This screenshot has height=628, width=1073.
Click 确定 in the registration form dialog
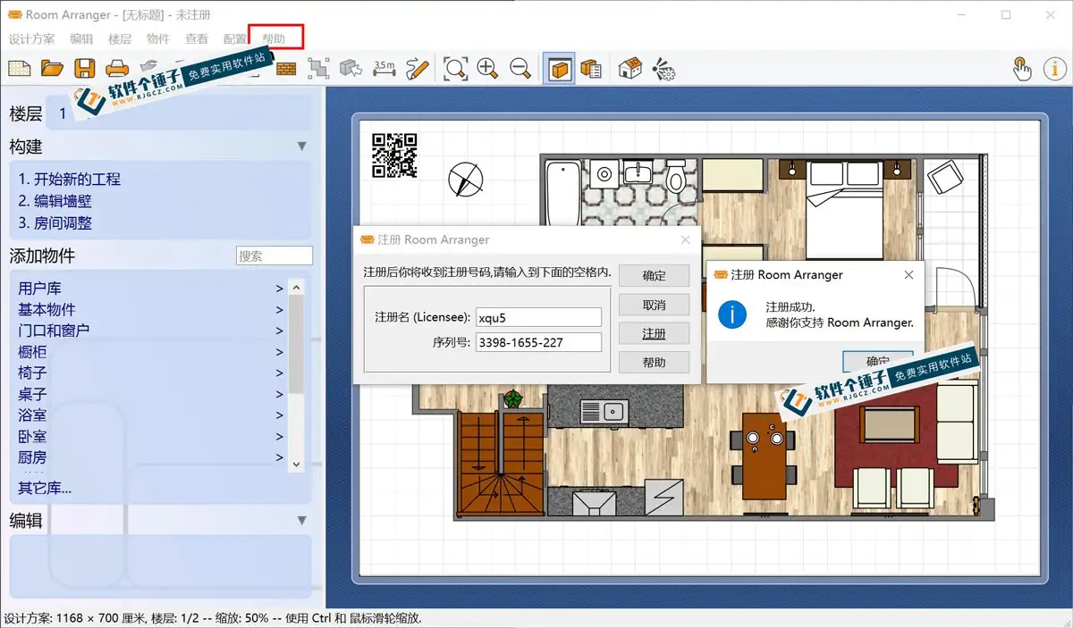tap(654, 276)
